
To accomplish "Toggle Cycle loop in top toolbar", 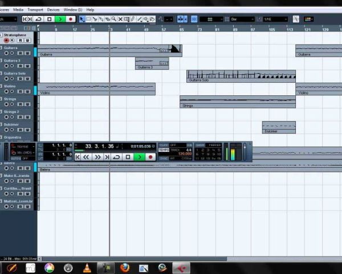I will 39,19.
